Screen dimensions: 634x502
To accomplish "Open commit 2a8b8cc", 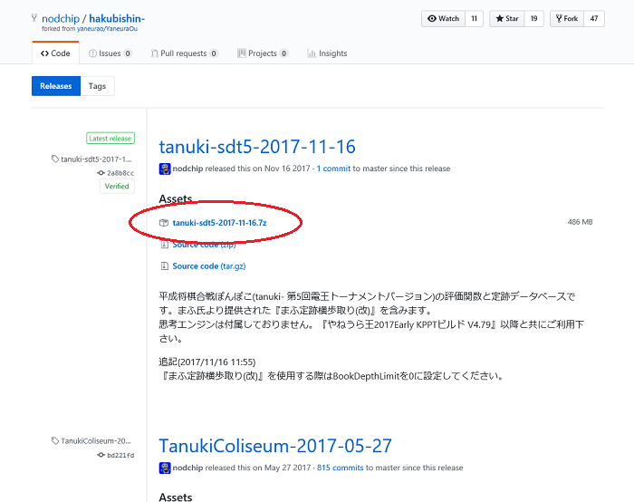I will coord(120,173).
